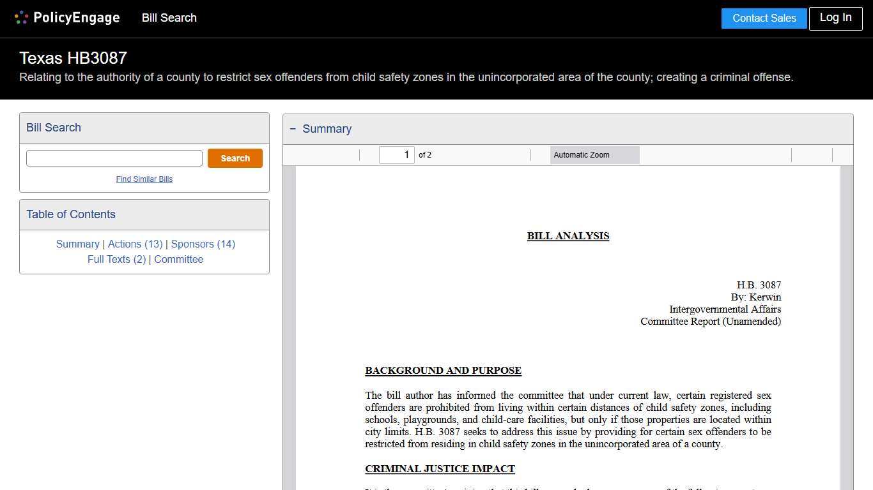Open the Sponsors (14) link in Table of Contents
Viewport: 873px width, 490px height.
click(x=203, y=244)
